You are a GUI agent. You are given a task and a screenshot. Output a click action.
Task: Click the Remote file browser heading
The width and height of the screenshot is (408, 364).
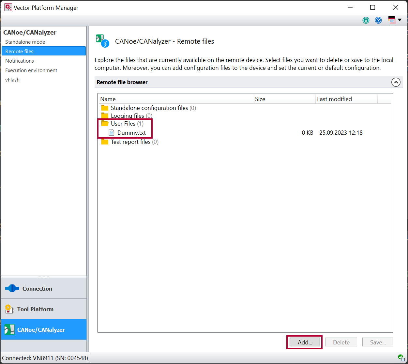pyautogui.click(x=122, y=82)
